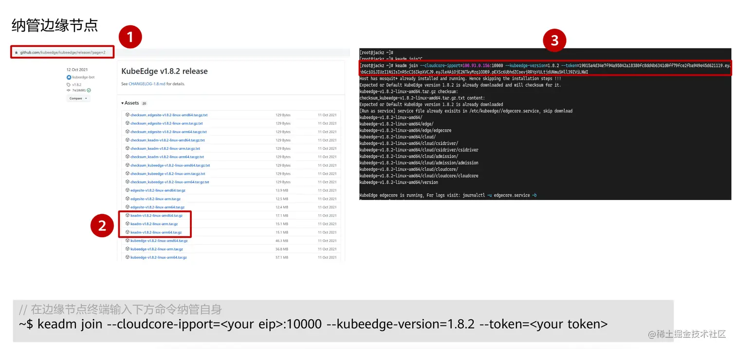The height and width of the screenshot is (349, 736).
Task: Click package icon for kubeedge-v1.8.2-linux-arm64.tar.gz
Action: [x=128, y=257]
